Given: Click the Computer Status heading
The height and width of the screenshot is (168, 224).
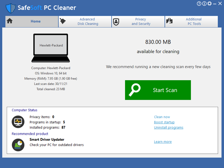Looking at the screenshot, I should coord(24,110).
